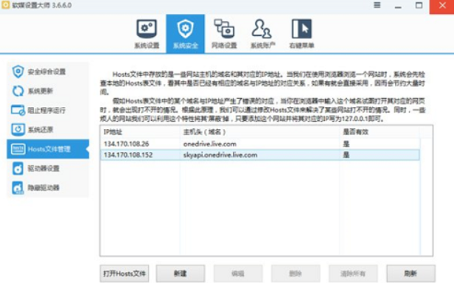The image size is (454, 292).
Task: Click the app logo icon in title bar
Action: point(5,5)
